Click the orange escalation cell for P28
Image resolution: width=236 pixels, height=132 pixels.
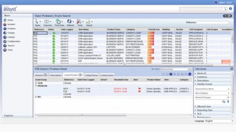tap(226, 61)
